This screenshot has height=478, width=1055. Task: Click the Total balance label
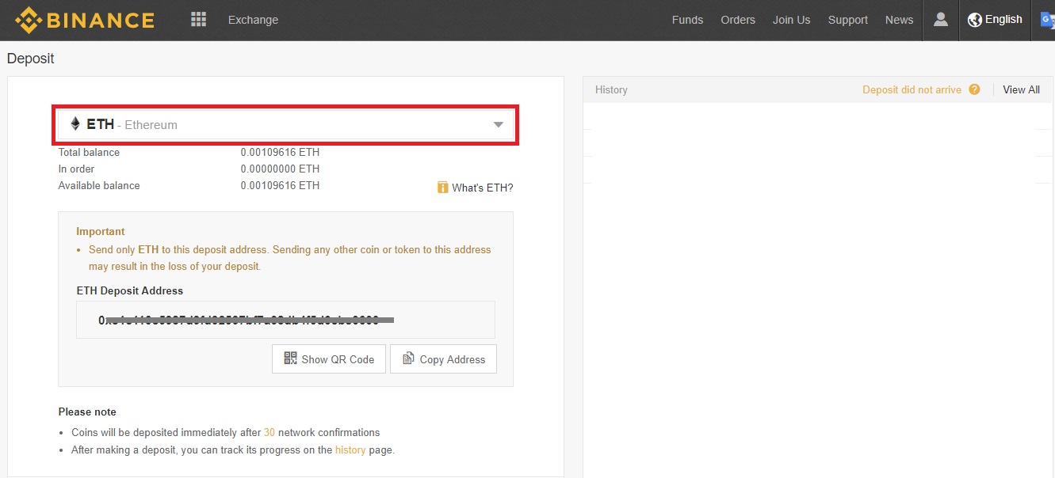click(89, 152)
